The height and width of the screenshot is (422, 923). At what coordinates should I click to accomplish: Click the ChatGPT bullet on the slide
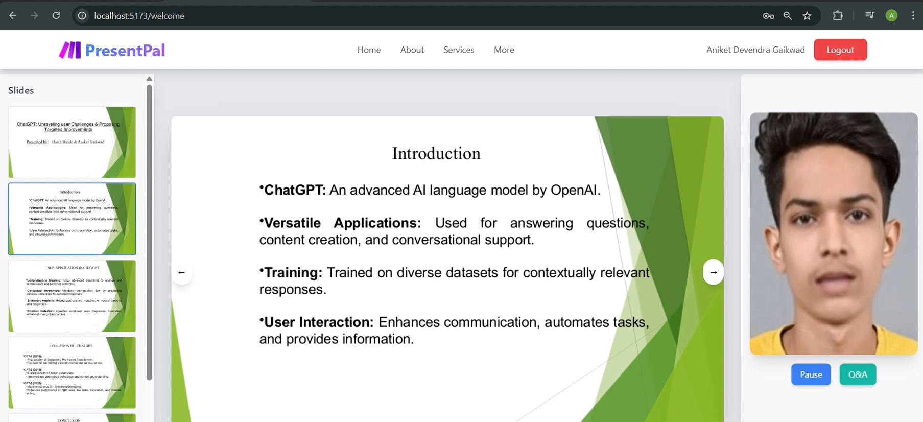(x=430, y=190)
